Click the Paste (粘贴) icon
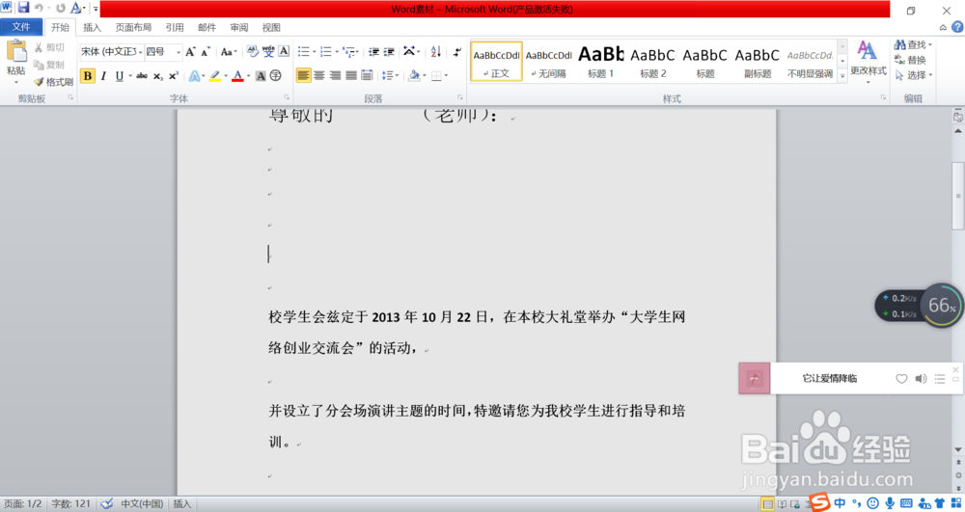The image size is (965, 512). pyautogui.click(x=16, y=52)
